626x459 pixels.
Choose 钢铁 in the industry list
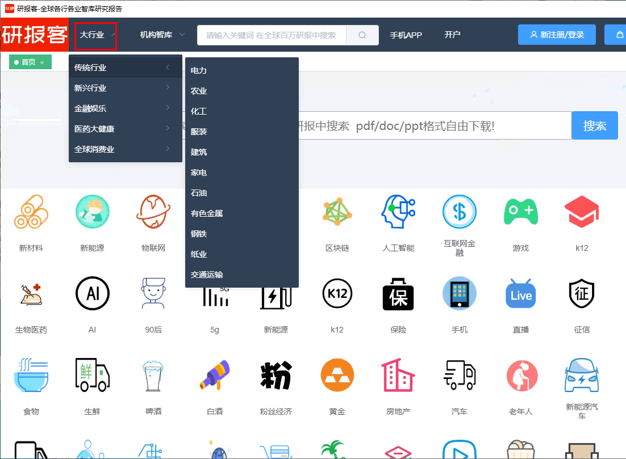(x=242, y=234)
